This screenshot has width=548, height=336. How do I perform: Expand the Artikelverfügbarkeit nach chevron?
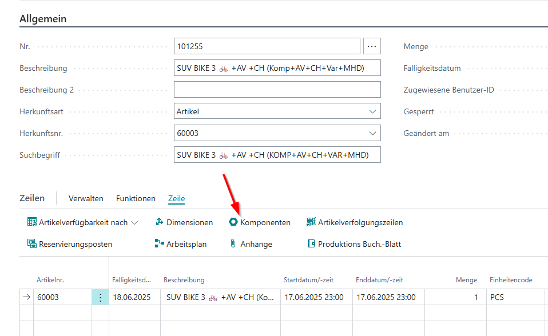coord(134,223)
